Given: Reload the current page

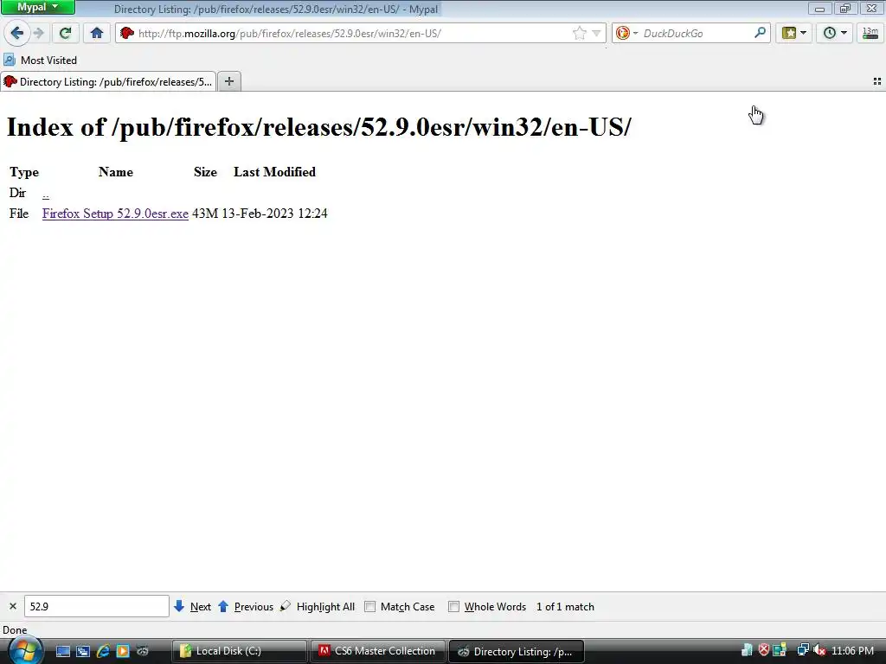Looking at the screenshot, I should pos(65,34).
